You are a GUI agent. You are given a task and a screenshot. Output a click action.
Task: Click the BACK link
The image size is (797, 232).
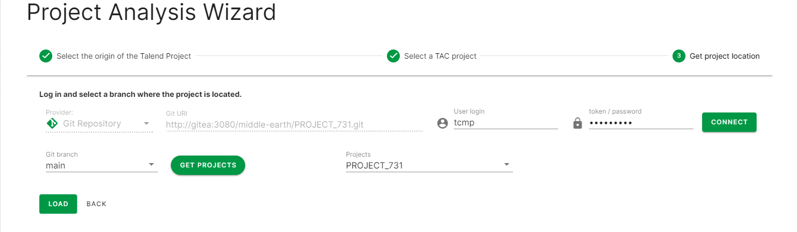point(96,204)
